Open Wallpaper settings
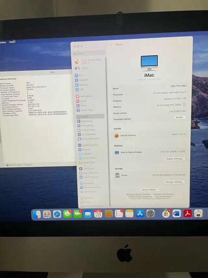This screenshot has width=208, height=278. click(x=85, y=154)
